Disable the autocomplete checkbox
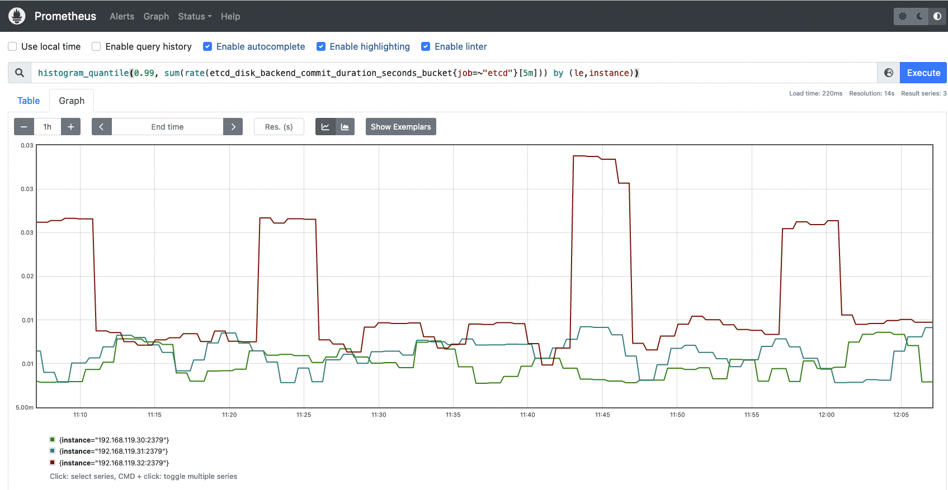Screen dimensions: 948x490 [207, 46]
